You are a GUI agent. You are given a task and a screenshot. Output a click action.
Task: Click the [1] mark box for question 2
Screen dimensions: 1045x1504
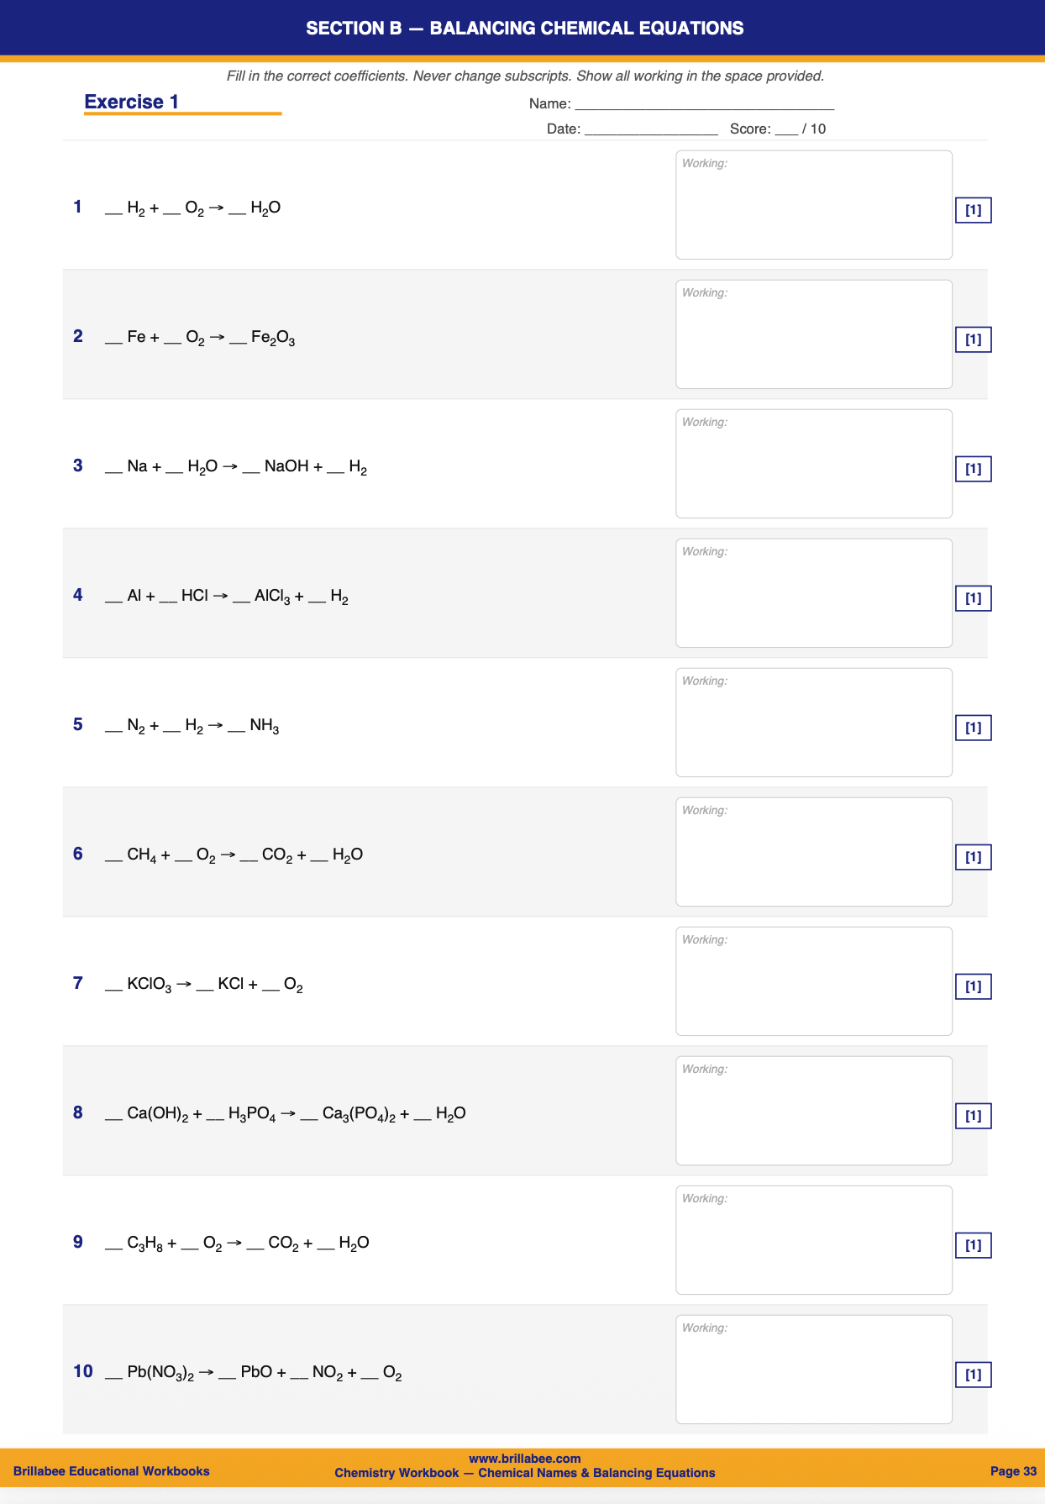pos(973,339)
